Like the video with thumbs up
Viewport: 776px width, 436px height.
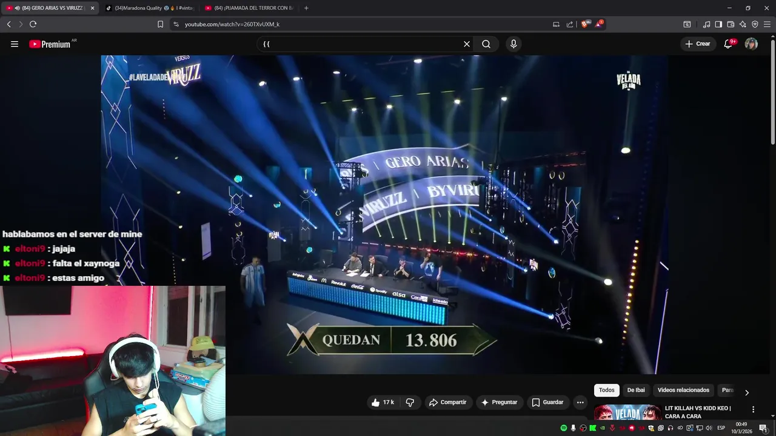(383, 402)
